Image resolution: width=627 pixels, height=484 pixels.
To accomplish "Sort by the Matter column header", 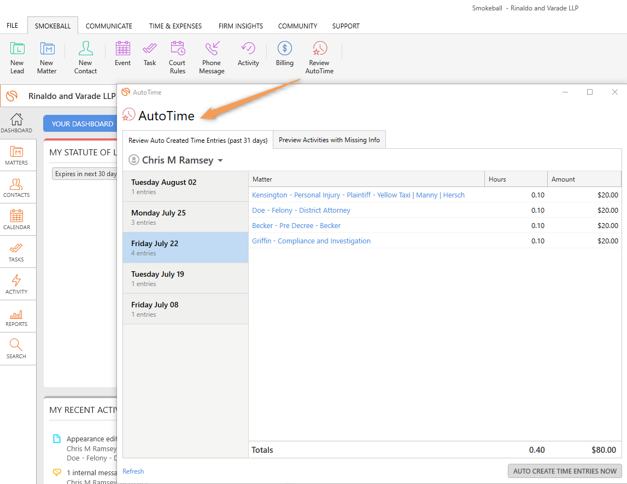I will pyautogui.click(x=366, y=179).
